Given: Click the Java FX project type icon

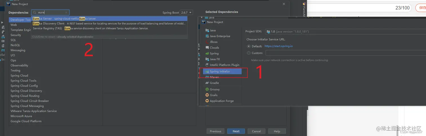Looking at the screenshot, I should tap(207, 59).
